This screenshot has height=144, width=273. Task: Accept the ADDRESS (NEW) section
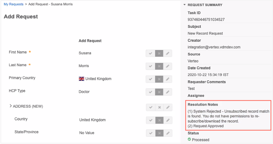150,107
